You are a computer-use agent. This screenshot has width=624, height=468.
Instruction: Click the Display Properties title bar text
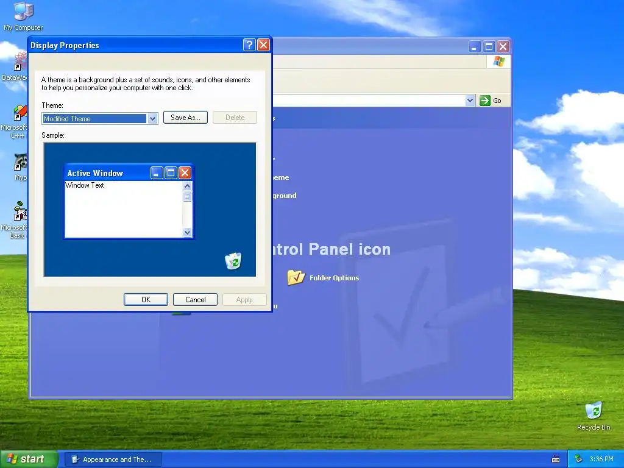[65, 45]
